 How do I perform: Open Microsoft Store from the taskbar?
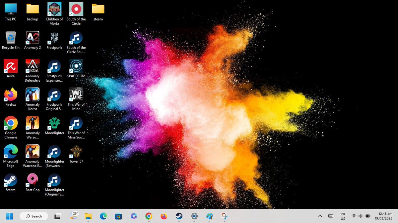(118, 216)
